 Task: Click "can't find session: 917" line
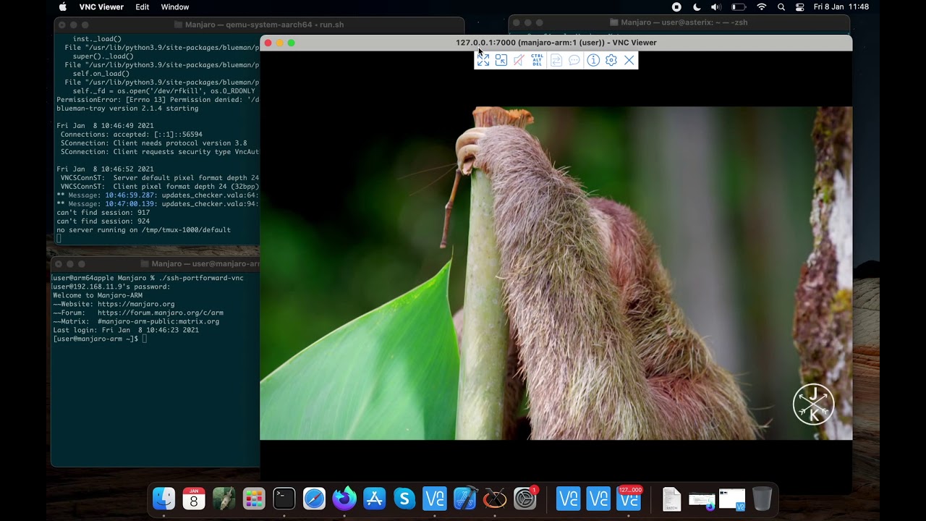[x=103, y=213]
